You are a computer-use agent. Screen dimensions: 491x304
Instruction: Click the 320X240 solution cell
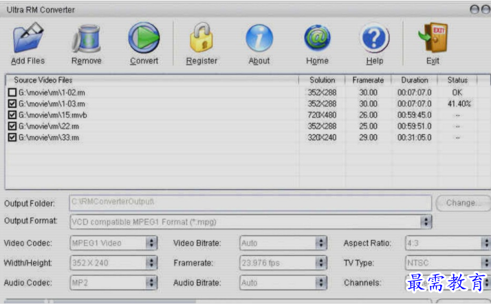pyautogui.click(x=322, y=138)
